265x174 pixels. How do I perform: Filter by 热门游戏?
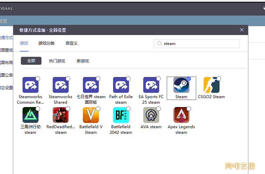[57, 61]
